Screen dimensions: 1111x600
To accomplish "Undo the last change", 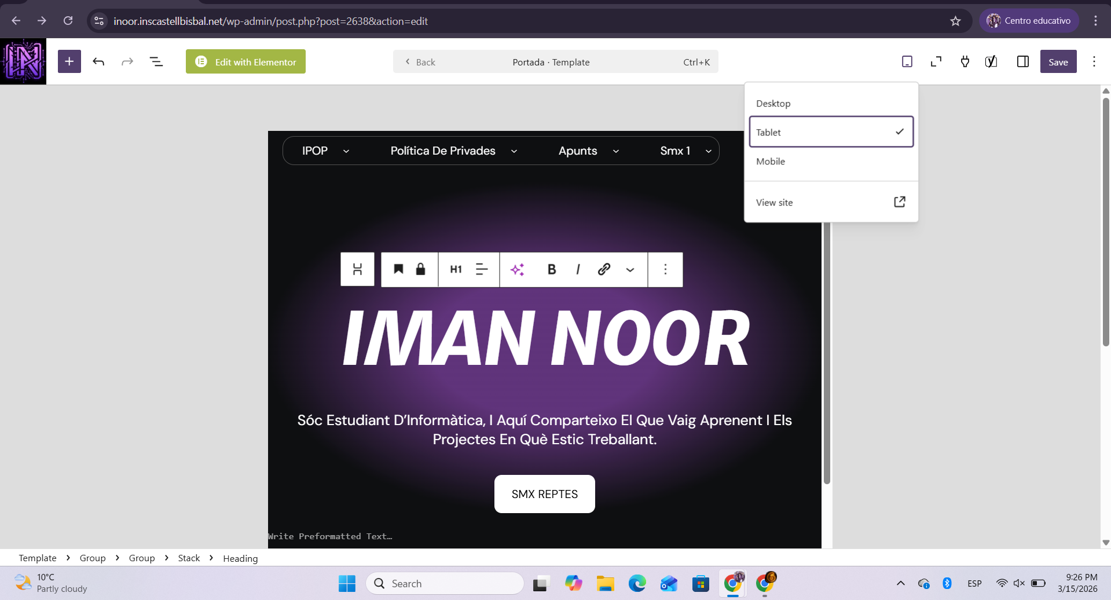I will click(98, 61).
